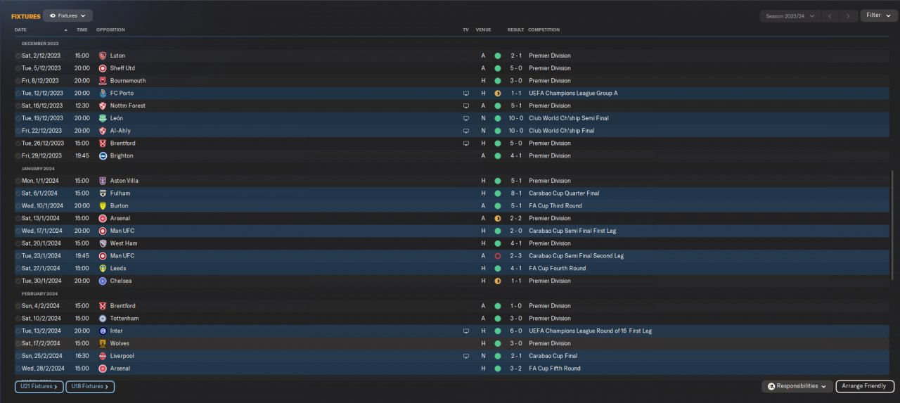This screenshot has height=403, width=900.
Task: Open the U21 Fixtures link
Action: [x=39, y=386]
